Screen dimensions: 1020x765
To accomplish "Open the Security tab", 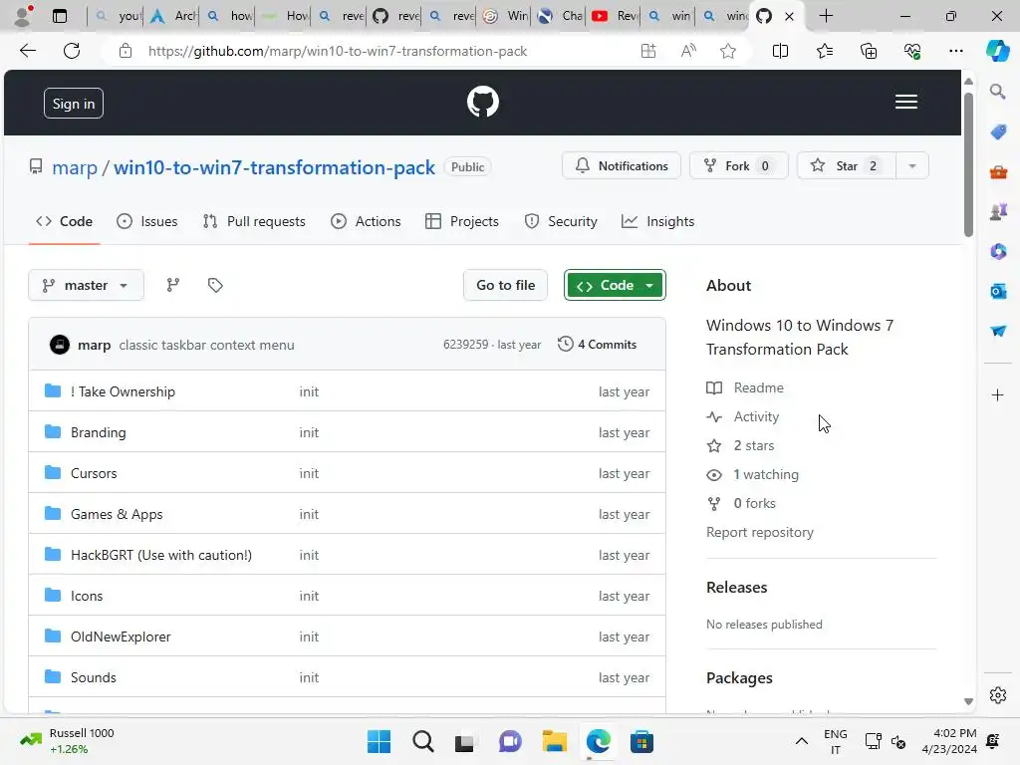I will coord(561,221).
